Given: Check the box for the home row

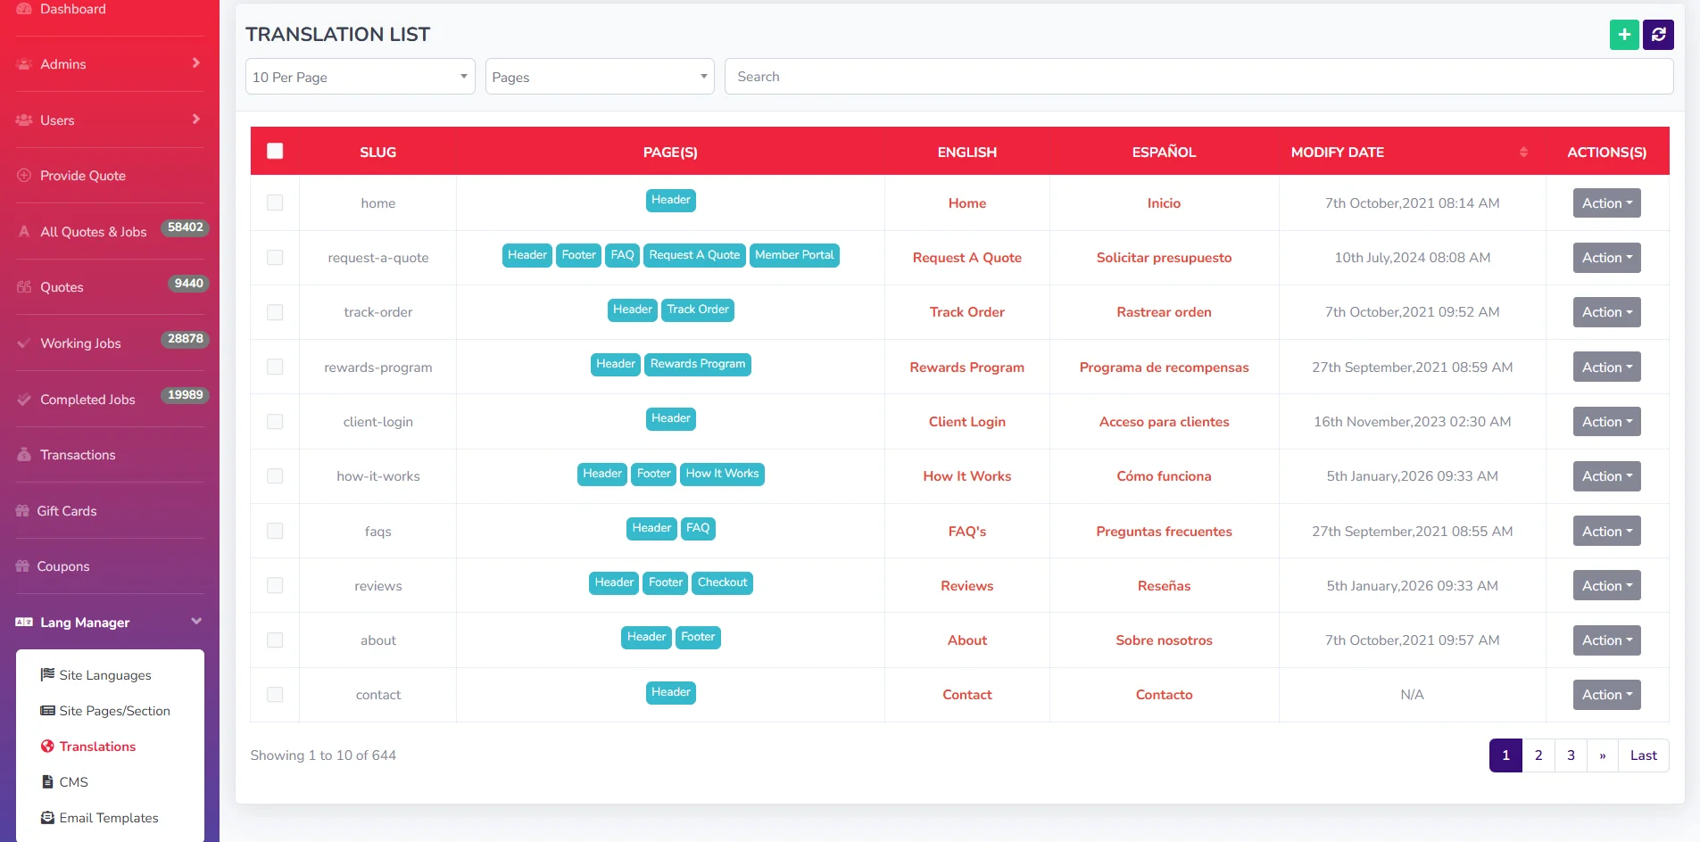Looking at the screenshot, I should pos(275,203).
